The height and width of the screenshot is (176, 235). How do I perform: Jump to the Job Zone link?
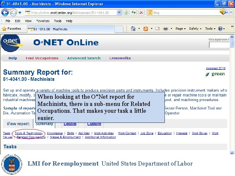tap(147, 133)
